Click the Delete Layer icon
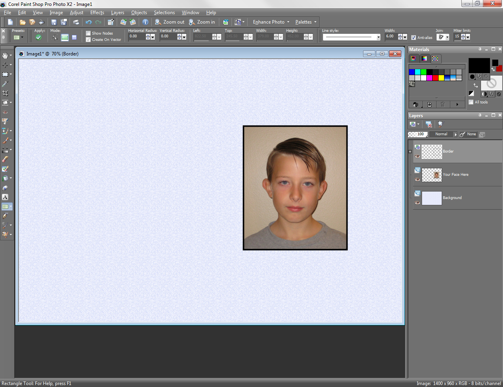Viewport: 503px width, 387px height. tap(429, 124)
